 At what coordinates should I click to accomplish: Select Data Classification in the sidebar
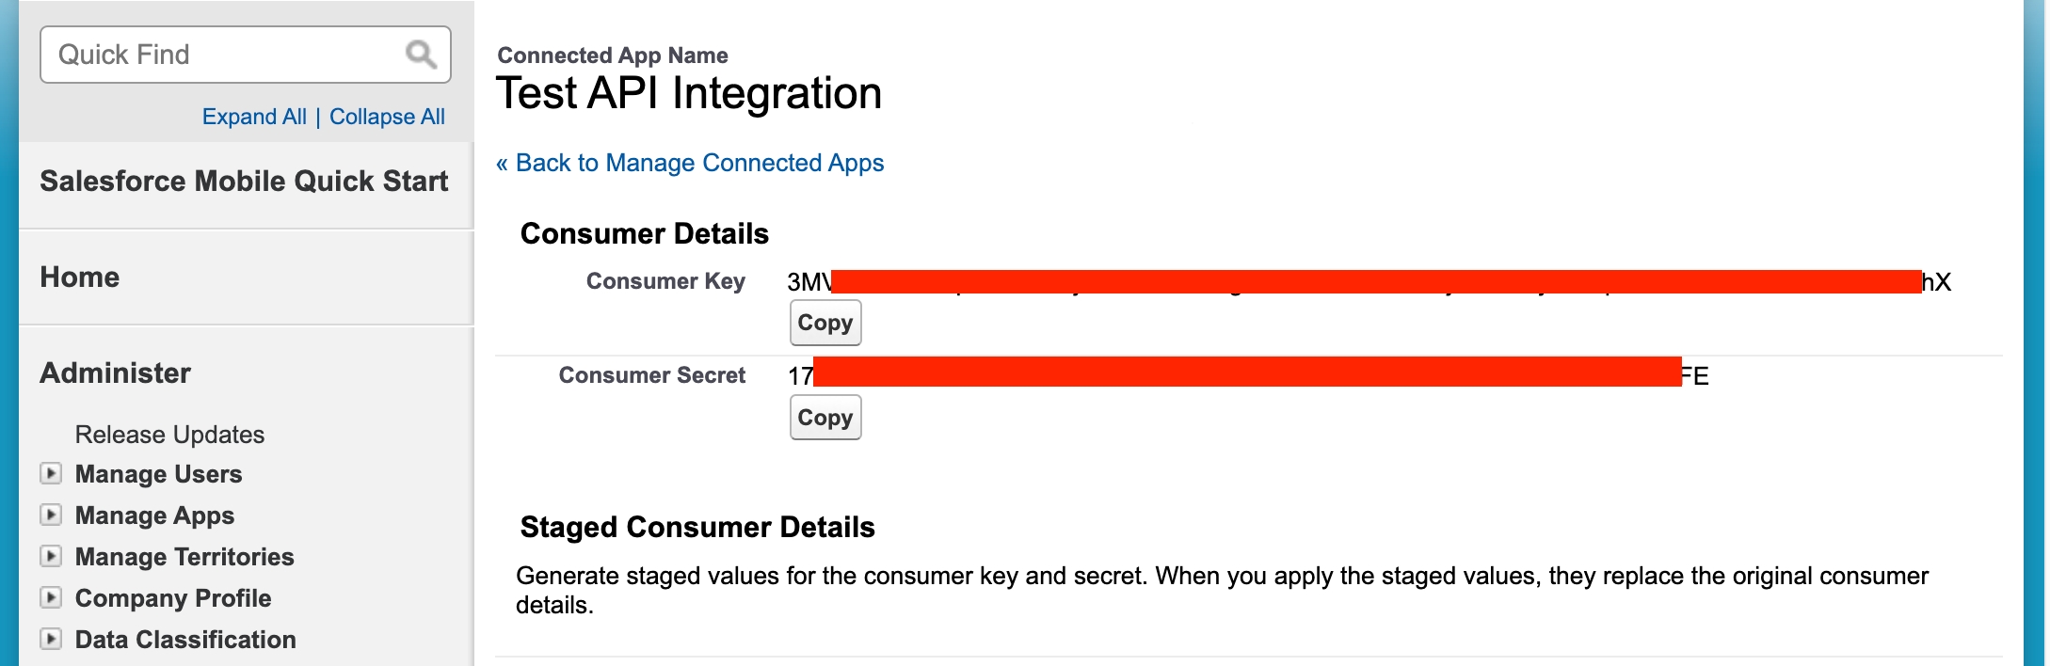tap(185, 640)
